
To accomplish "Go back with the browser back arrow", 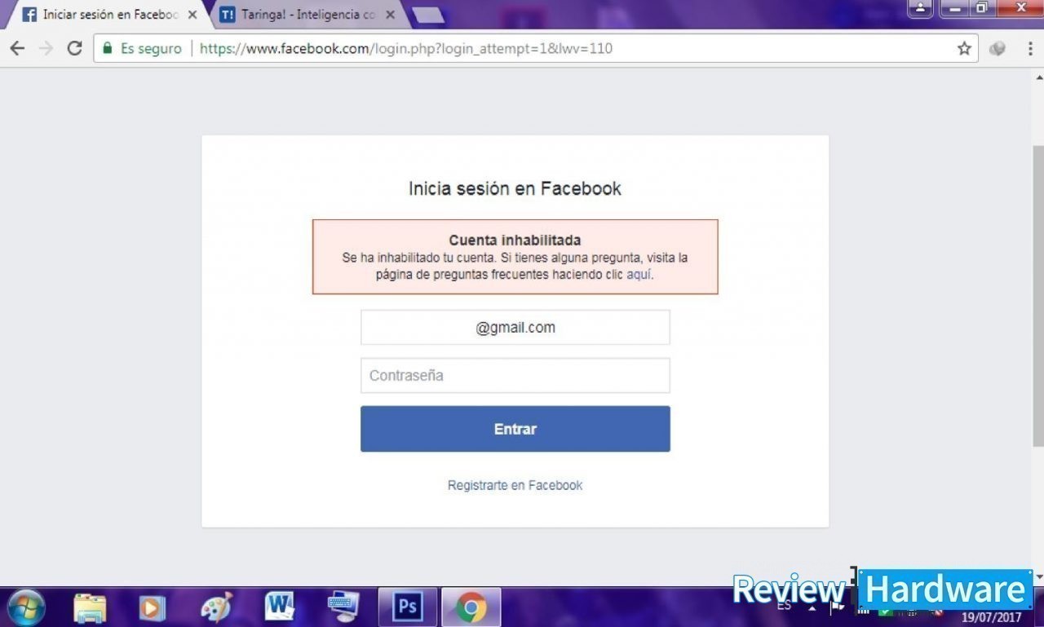I will tap(17, 48).
